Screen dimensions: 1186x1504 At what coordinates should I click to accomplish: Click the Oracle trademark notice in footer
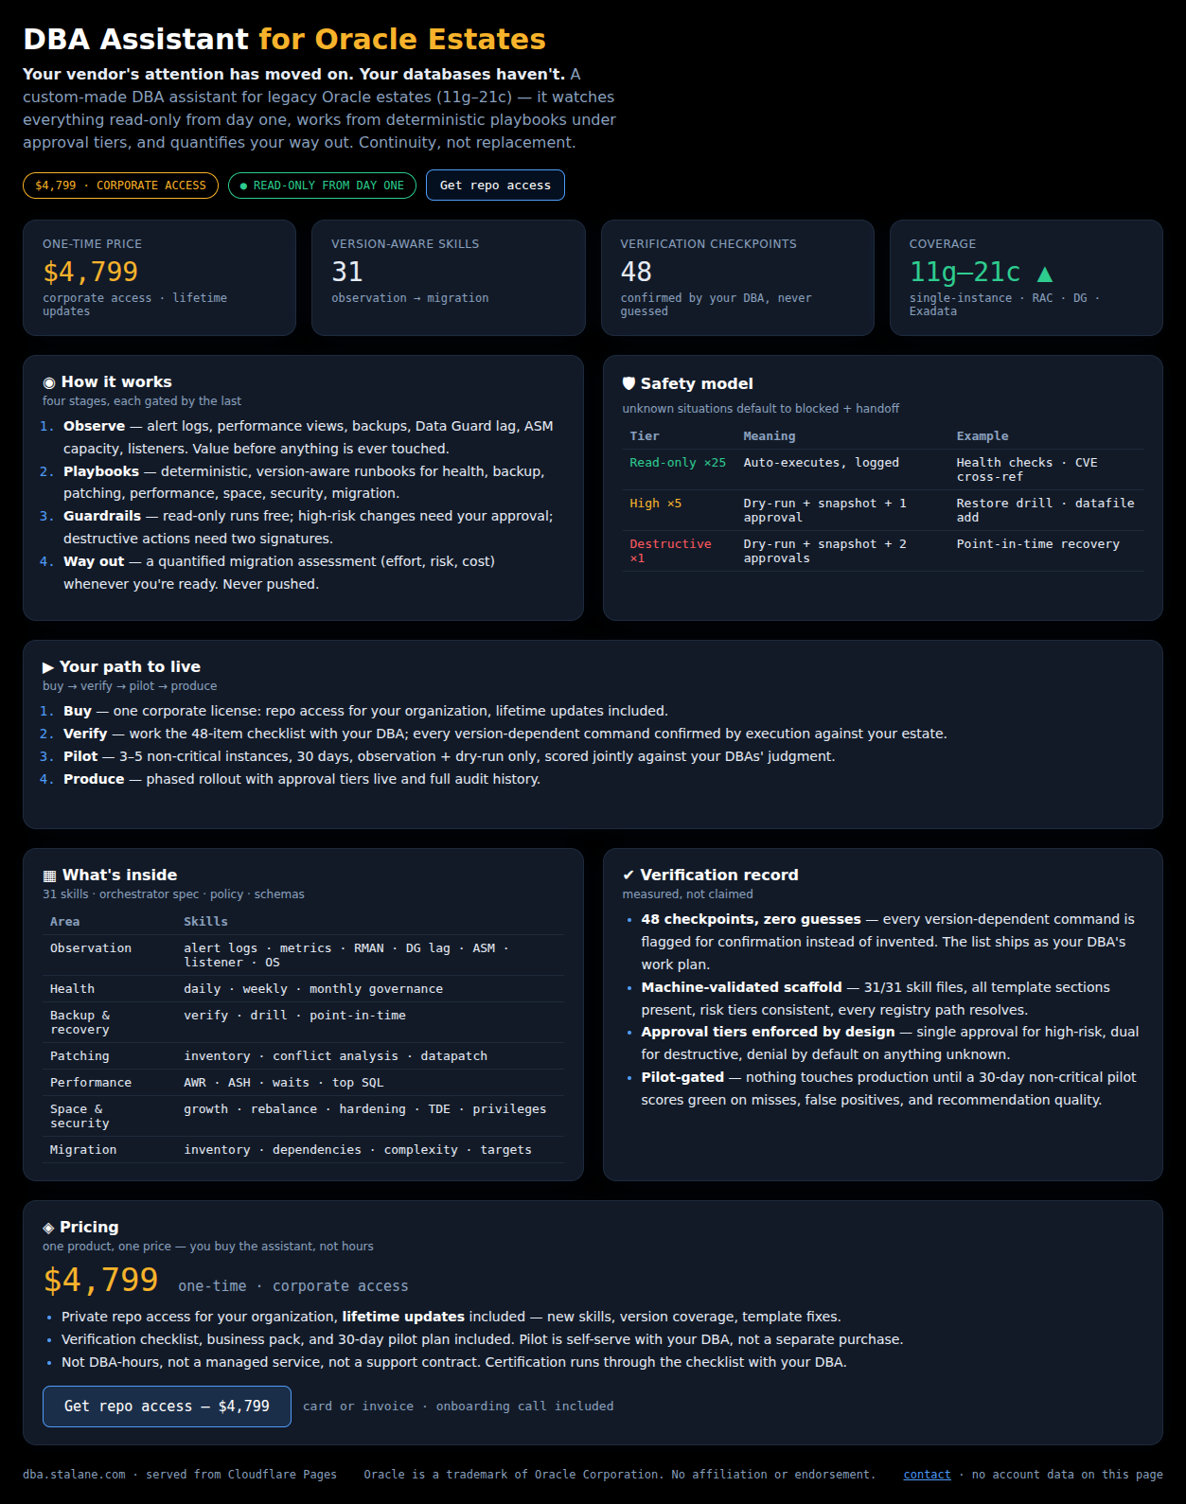(620, 1475)
